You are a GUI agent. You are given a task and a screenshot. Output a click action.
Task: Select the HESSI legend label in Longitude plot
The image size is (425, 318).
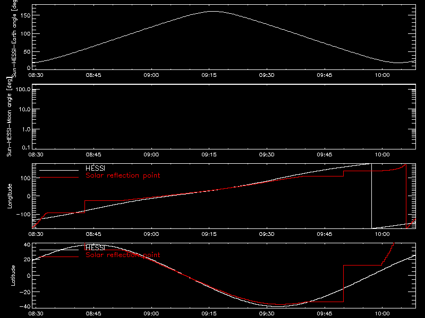coord(95,168)
